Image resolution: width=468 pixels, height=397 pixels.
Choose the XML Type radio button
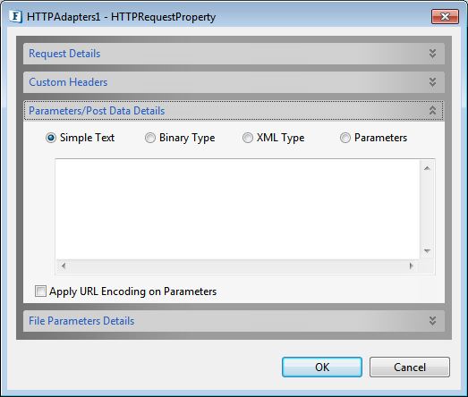click(248, 138)
